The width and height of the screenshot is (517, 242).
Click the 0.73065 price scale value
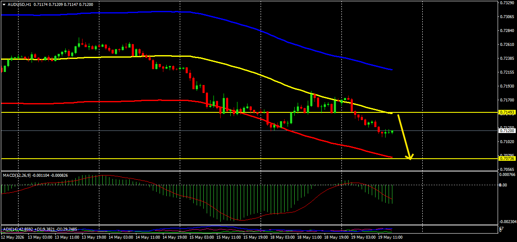(507, 17)
